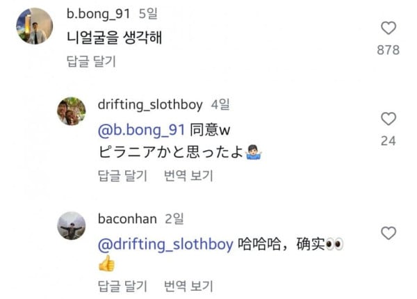Show translation of drifting_slothboy's reply
417x299 pixels.
pyautogui.click(x=188, y=175)
